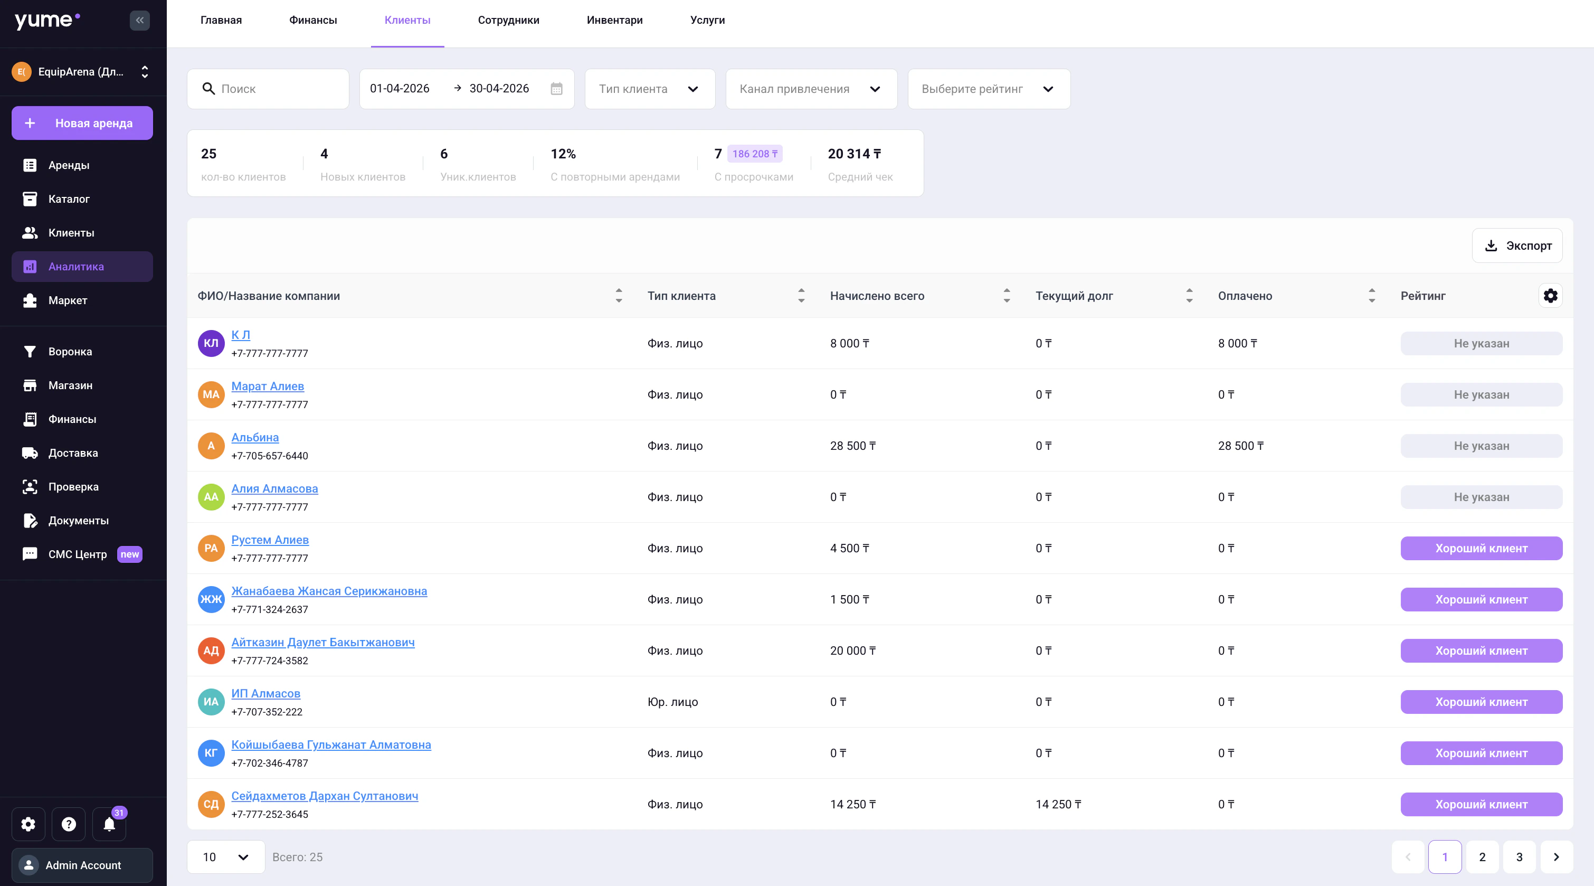The height and width of the screenshot is (886, 1594).
Task: Open Канал привлечения dropdown
Action: 811,89
